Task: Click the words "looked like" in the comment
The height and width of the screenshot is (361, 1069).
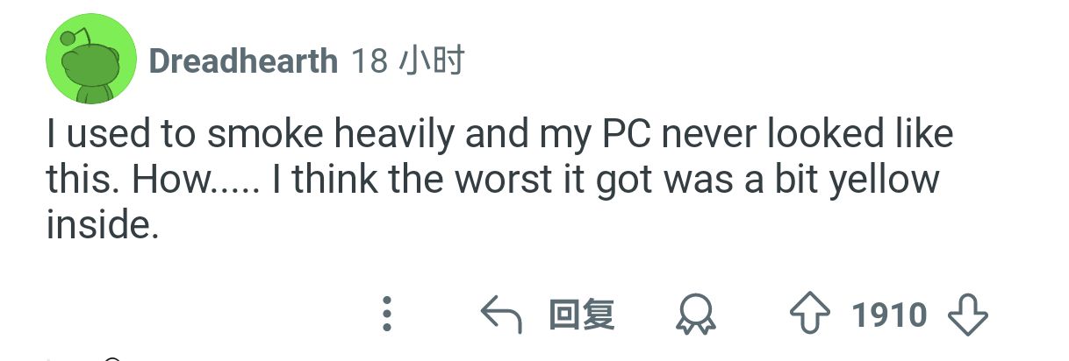Action: pyautogui.click(x=860, y=134)
